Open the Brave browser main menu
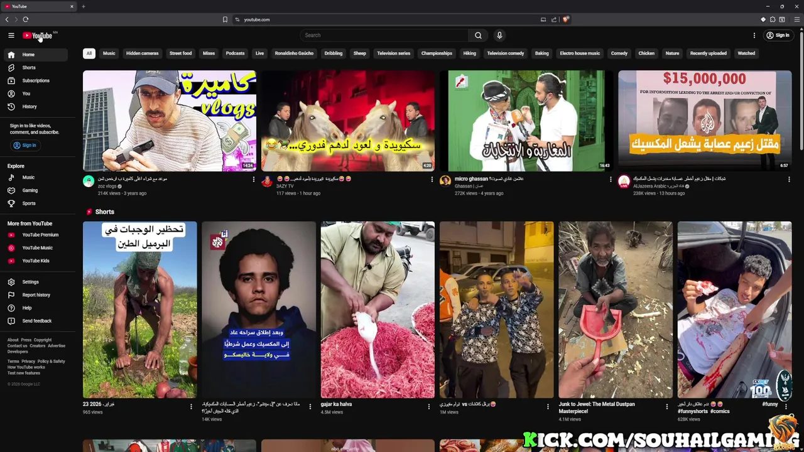 pos(796,19)
